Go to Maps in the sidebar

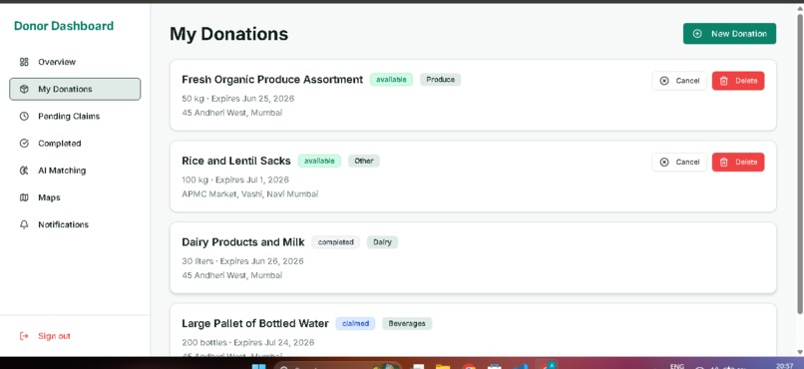tap(75, 197)
